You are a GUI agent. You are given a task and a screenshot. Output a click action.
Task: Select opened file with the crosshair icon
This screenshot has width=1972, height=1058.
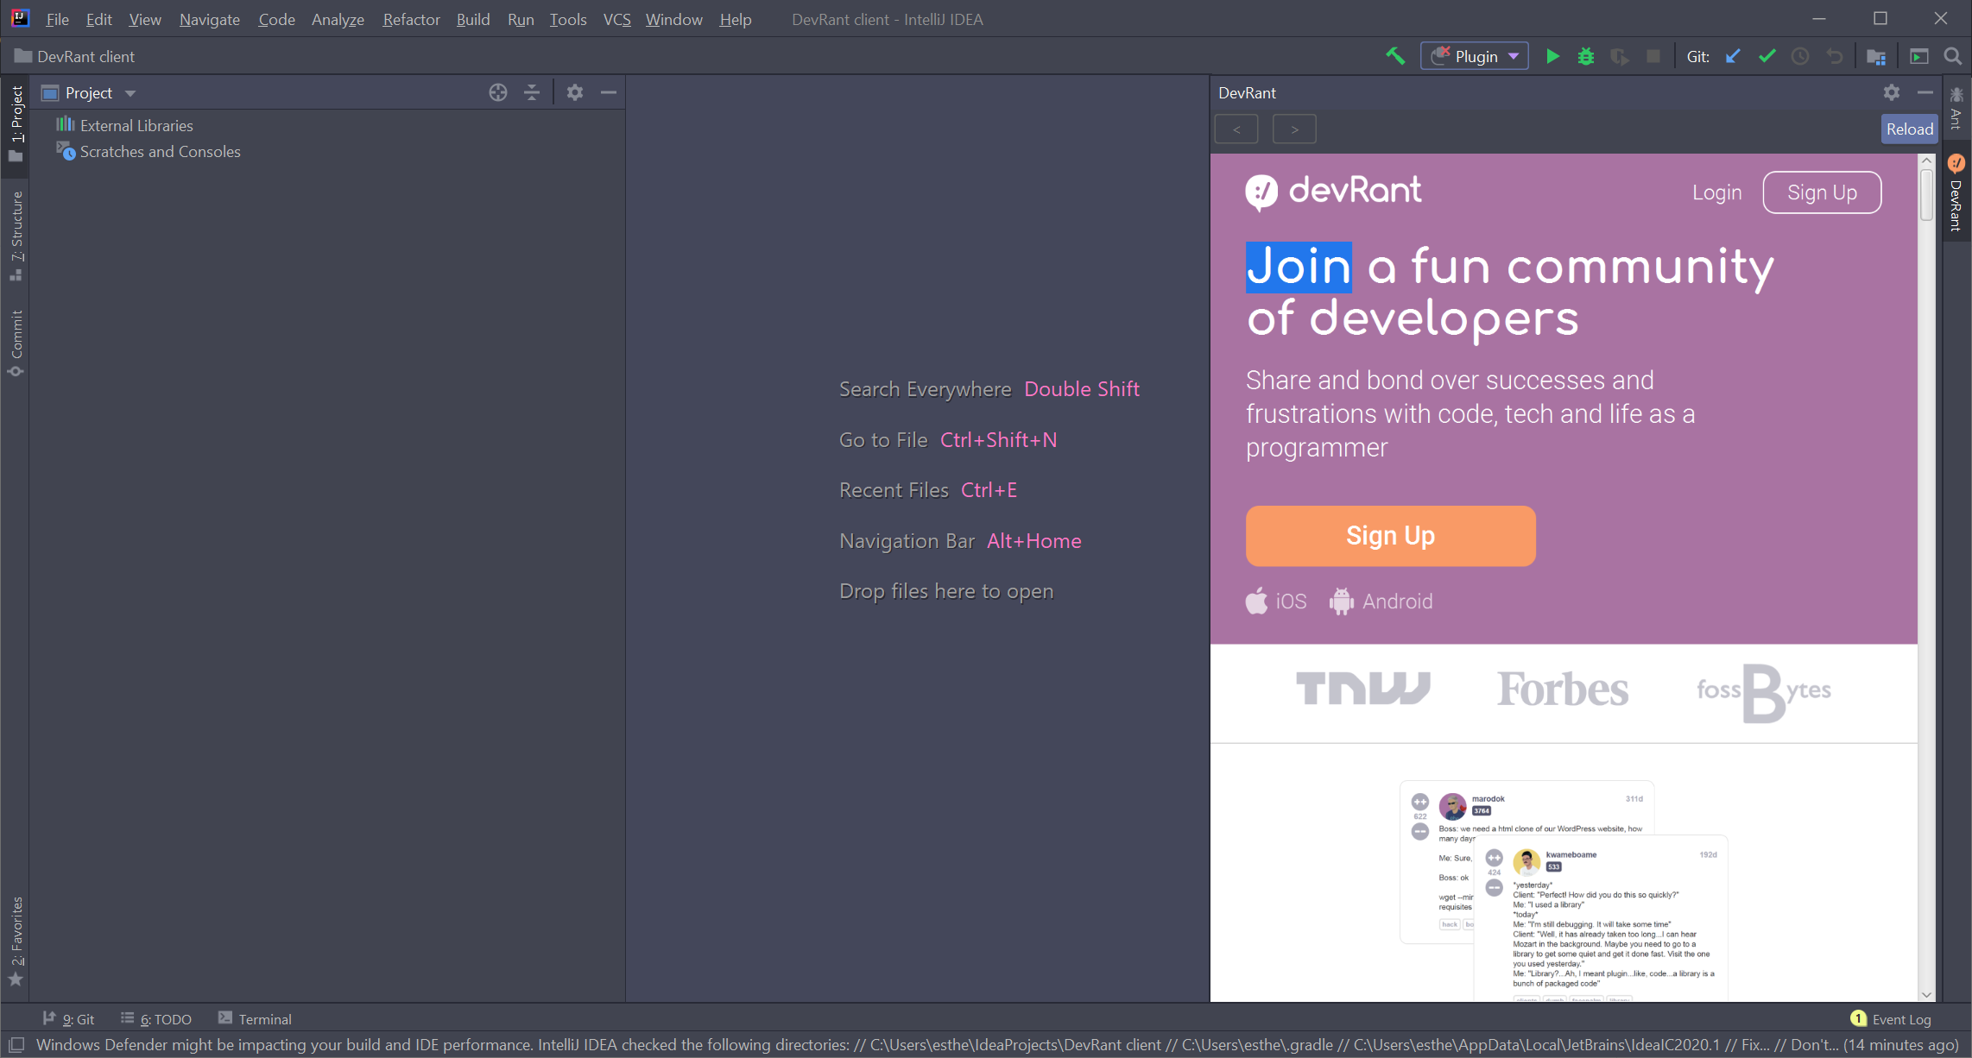point(498,92)
